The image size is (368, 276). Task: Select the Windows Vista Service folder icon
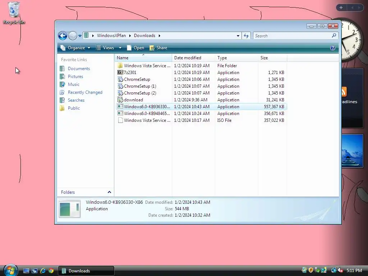(120, 65)
